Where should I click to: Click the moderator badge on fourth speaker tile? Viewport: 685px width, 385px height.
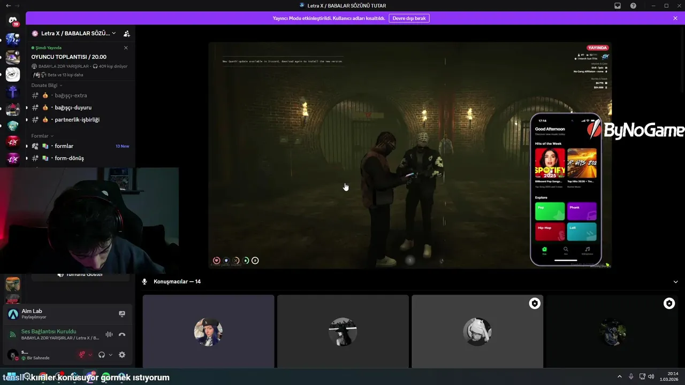click(669, 304)
